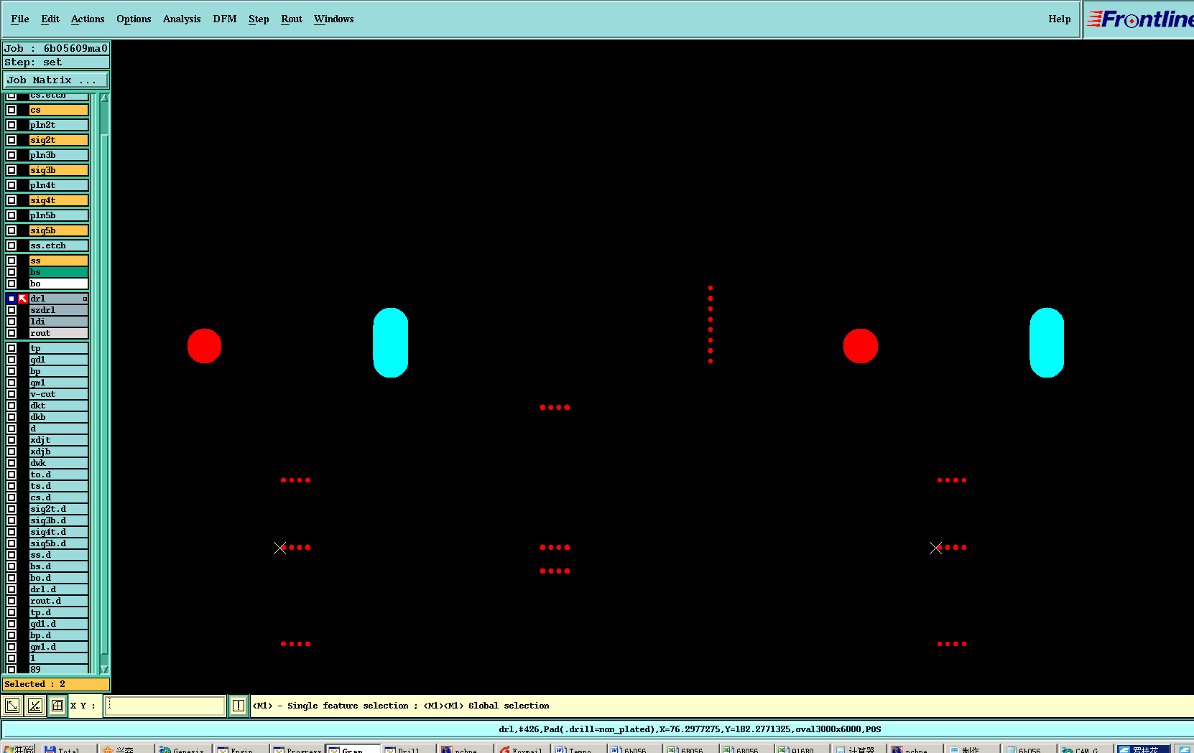1194x753 pixels.
Task: Select the pln4t layer name
Action: coord(59,185)
